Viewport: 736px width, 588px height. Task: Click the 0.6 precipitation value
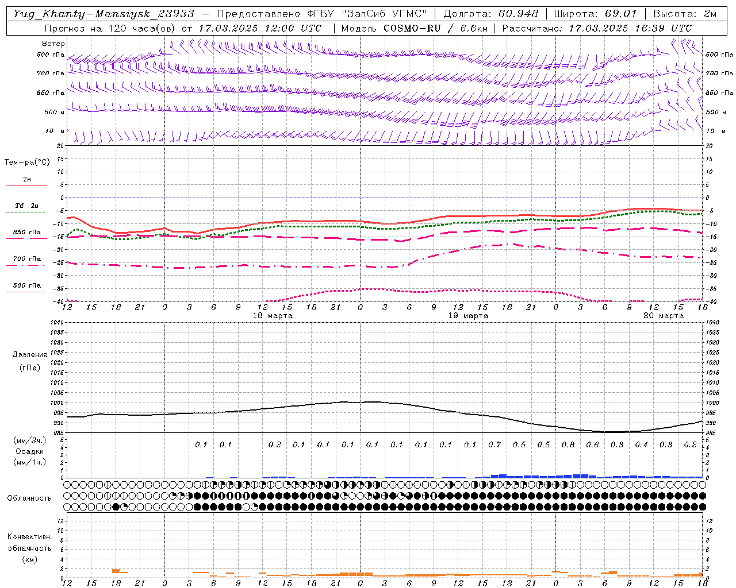coord(592,445)
